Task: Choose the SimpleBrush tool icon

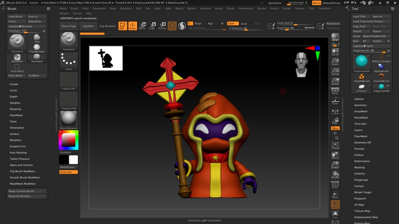Action: [x=362, y=78]
